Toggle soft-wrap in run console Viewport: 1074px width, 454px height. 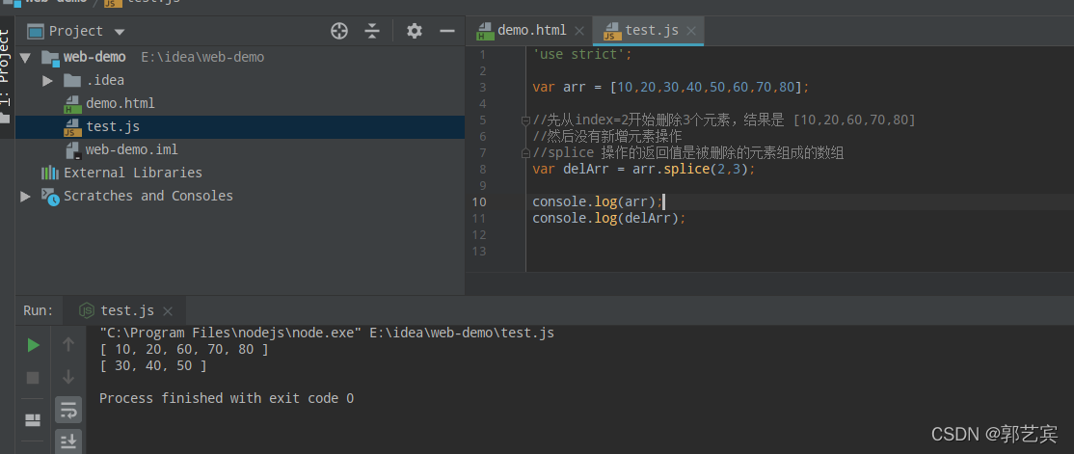tap(68, 411)
